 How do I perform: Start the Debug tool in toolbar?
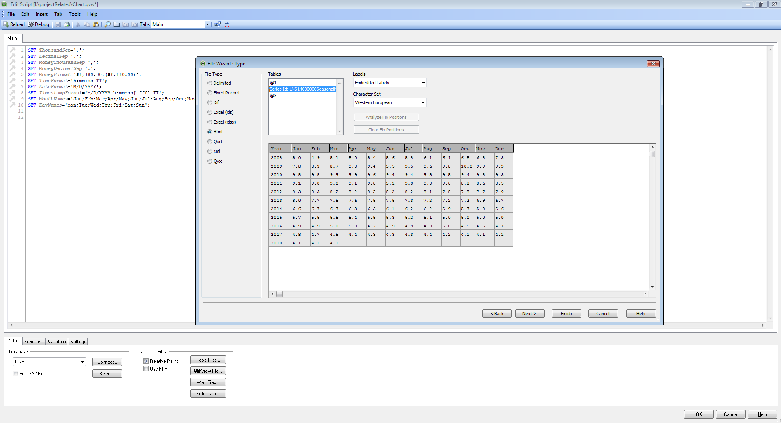coord(39,24)
